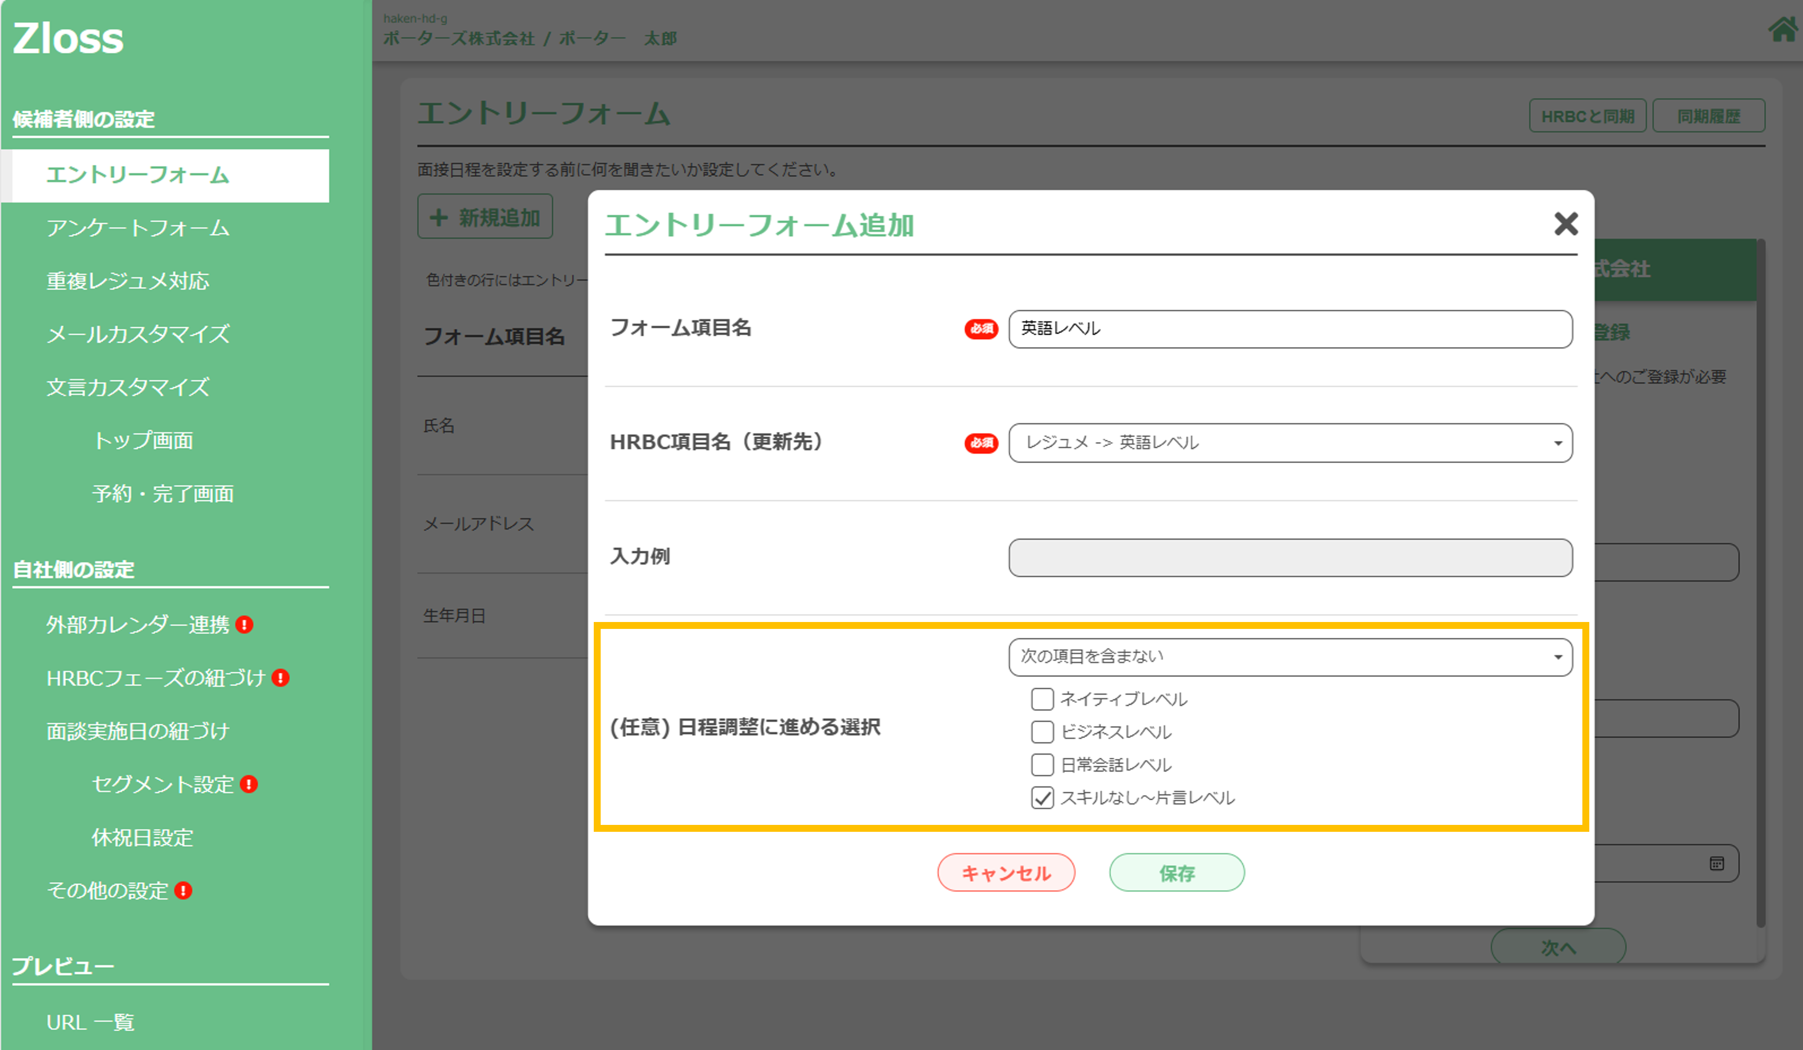
Task: Click the red alert icon beside HRBCフェーズの紐づけ
Action: (280, 678)
